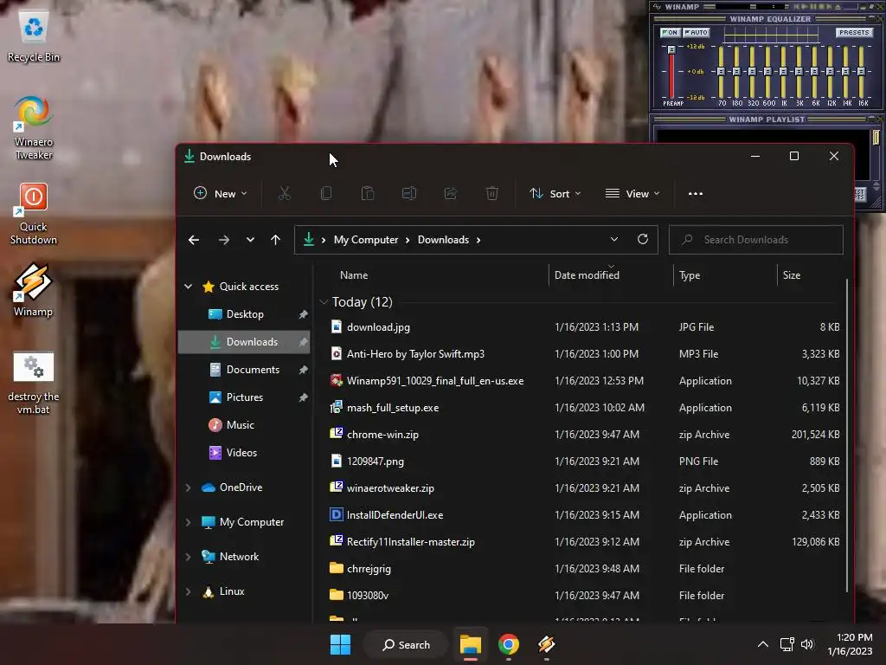The height and width of the screenshot is (665, 886).
Task: Open the three-dots See more menu
Action: pyautogui.click(x=696, y=193)
